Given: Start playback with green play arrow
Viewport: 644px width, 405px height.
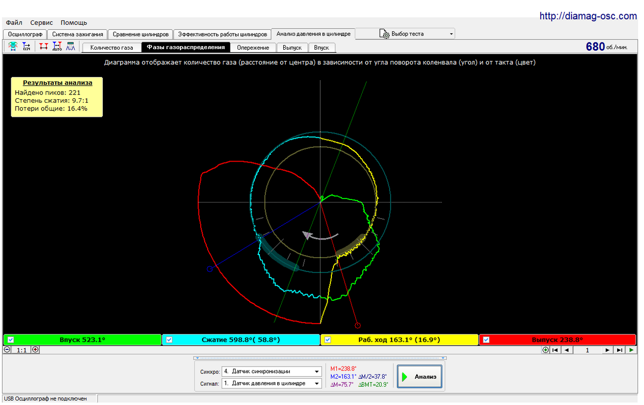Looking at the screenshot, I should (631, 350).
